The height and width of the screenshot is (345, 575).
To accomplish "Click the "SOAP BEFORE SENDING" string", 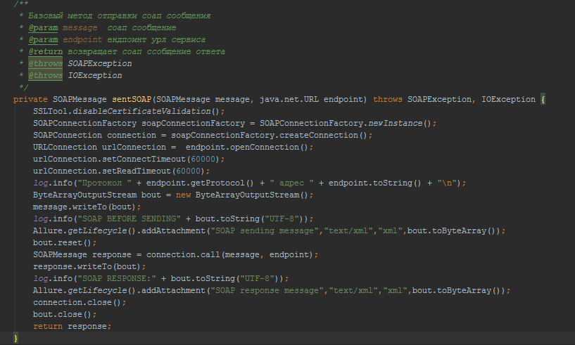I will [x=129, y=219].
